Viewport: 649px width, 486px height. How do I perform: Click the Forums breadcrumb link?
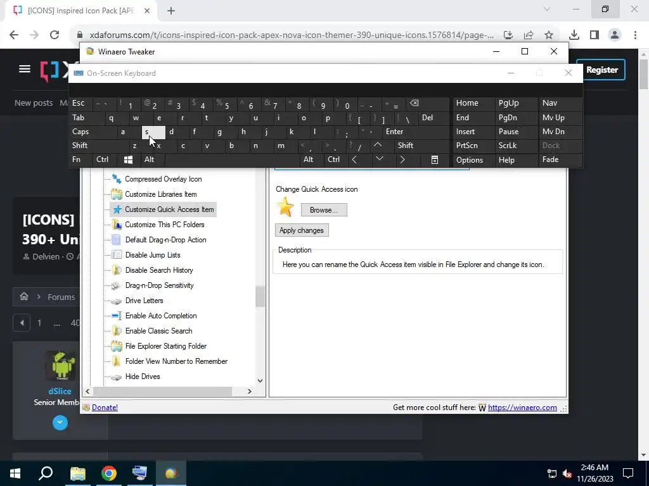coord(61,297)
